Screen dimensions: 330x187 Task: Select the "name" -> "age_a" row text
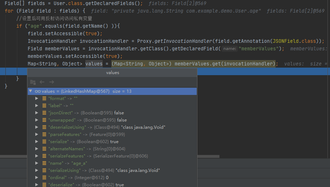68,163
